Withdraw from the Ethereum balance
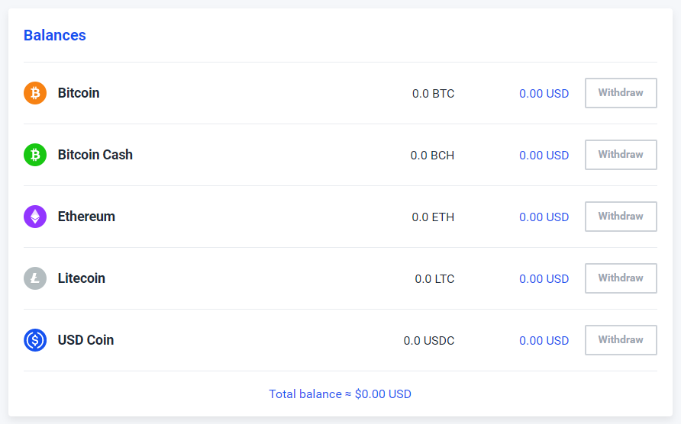The image size is (681, 424). [621, 217]
